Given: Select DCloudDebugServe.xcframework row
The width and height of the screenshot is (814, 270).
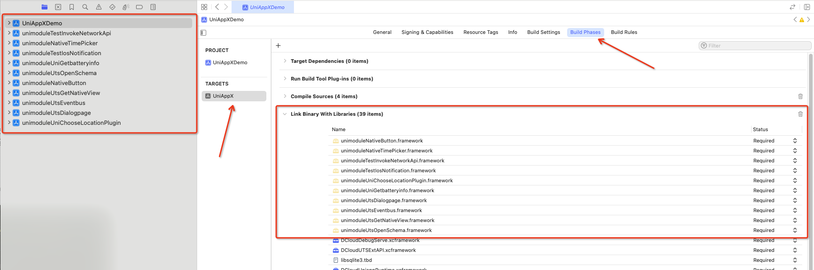Looking at the screenshot, I should coord(565,240).
